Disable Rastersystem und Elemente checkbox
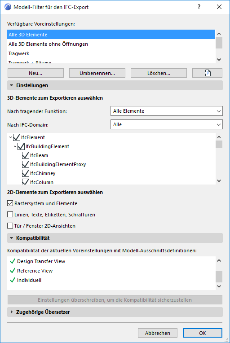Image resolution: width=230 pixels, height=343 pixels. point(10,203)
